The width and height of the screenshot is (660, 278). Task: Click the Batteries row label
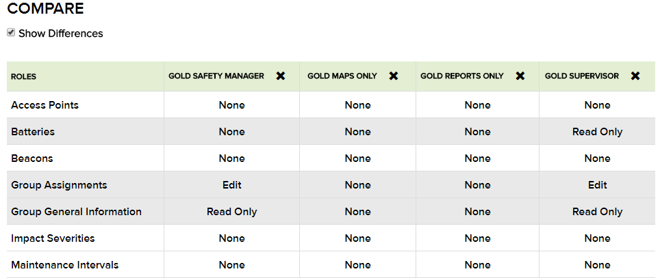pyautogui.click(x=33, y=132)
